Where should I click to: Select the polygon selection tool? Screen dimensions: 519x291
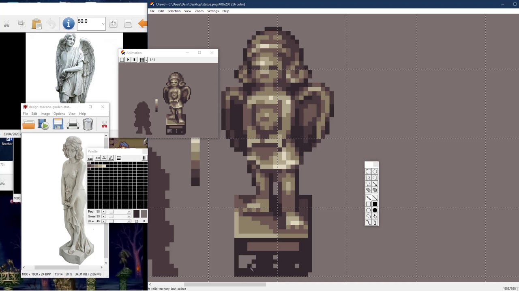[368, 177]
